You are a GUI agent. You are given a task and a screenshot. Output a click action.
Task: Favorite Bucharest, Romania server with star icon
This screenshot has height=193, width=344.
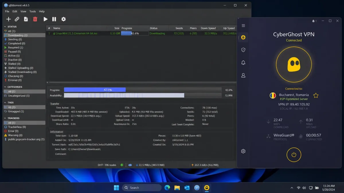[316, 95]
